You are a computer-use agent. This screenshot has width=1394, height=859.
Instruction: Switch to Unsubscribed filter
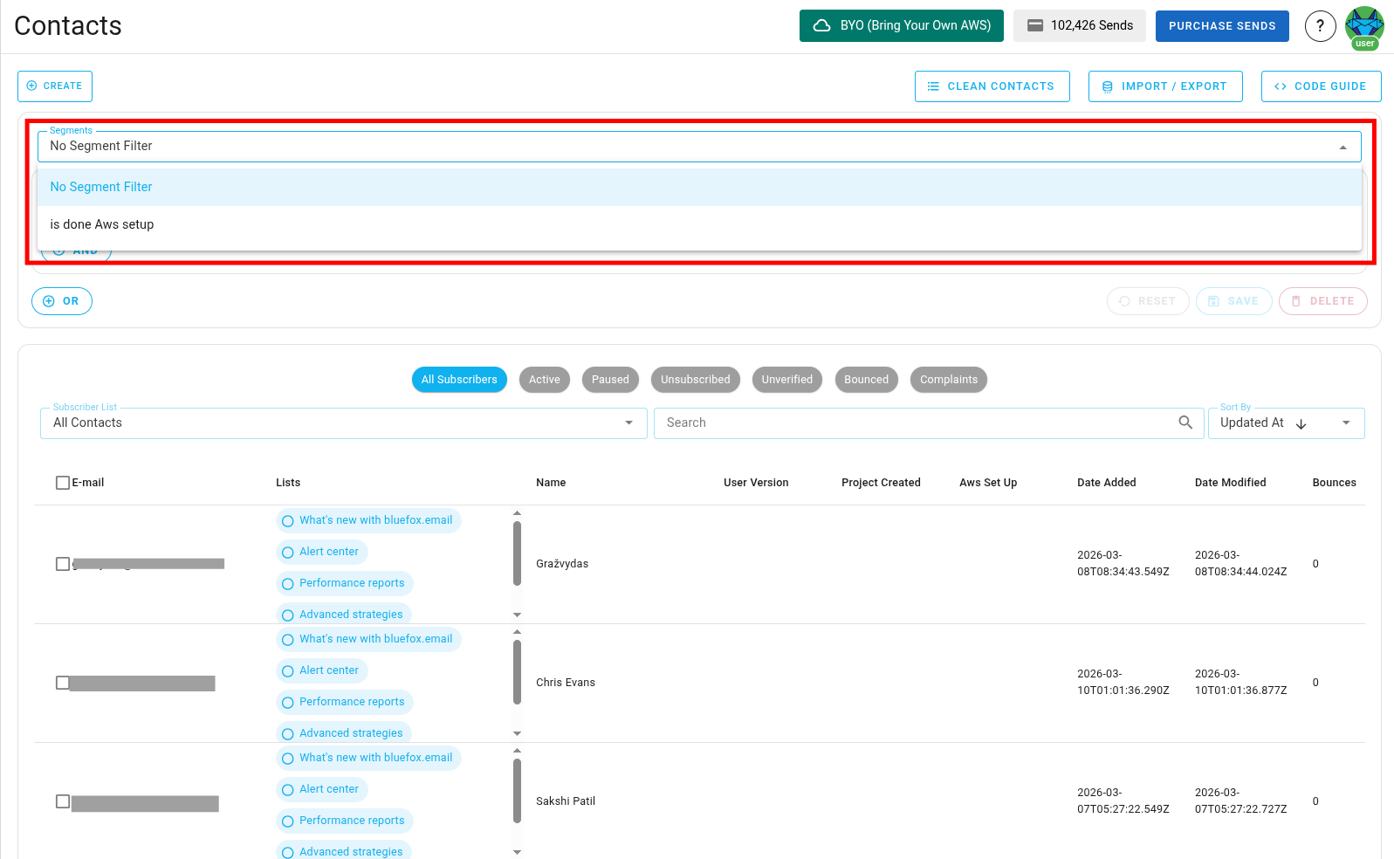tap(696, 380)
